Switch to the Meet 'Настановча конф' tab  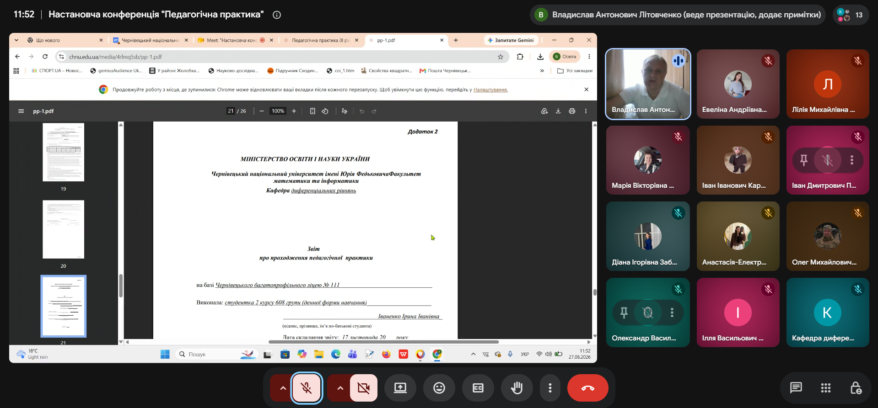point(235,40)
